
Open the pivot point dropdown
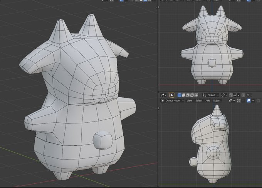point(224,95)
